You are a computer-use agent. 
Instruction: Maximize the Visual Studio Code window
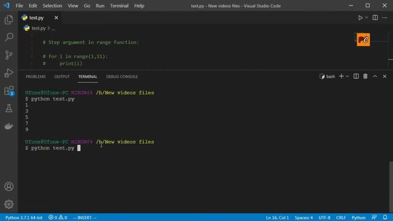tap(367, 6)
